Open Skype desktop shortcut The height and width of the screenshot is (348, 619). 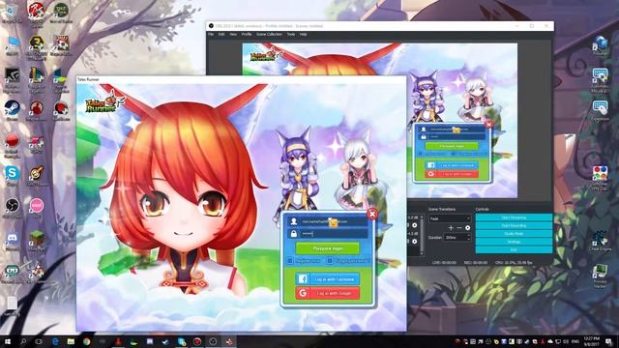click(x=13, y=173)
